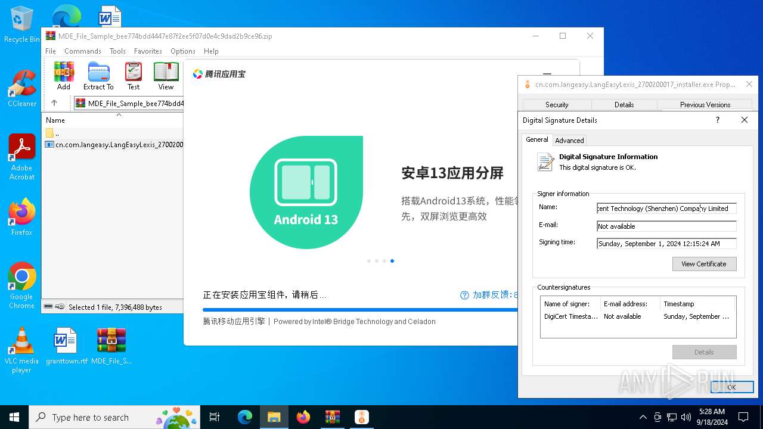Click the Tencent 应用宝 logo in installer

(219, 74)
